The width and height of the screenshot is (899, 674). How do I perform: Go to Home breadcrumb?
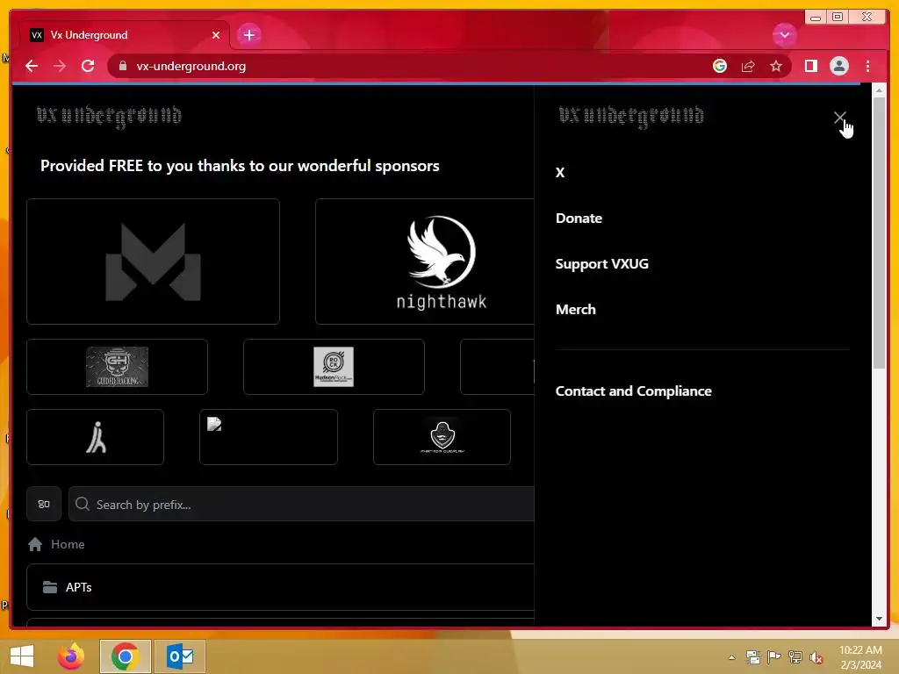coord(68,544)
